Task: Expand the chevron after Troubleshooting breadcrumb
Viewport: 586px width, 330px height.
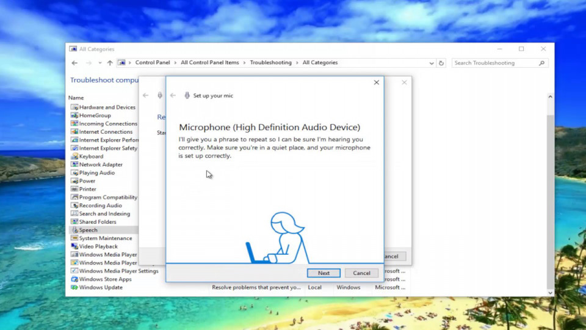Action: point(297,63)
